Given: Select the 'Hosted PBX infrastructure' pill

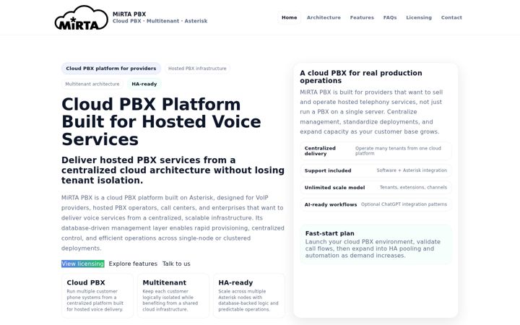Looking at the screenshot, I should [x=197, y=69].
